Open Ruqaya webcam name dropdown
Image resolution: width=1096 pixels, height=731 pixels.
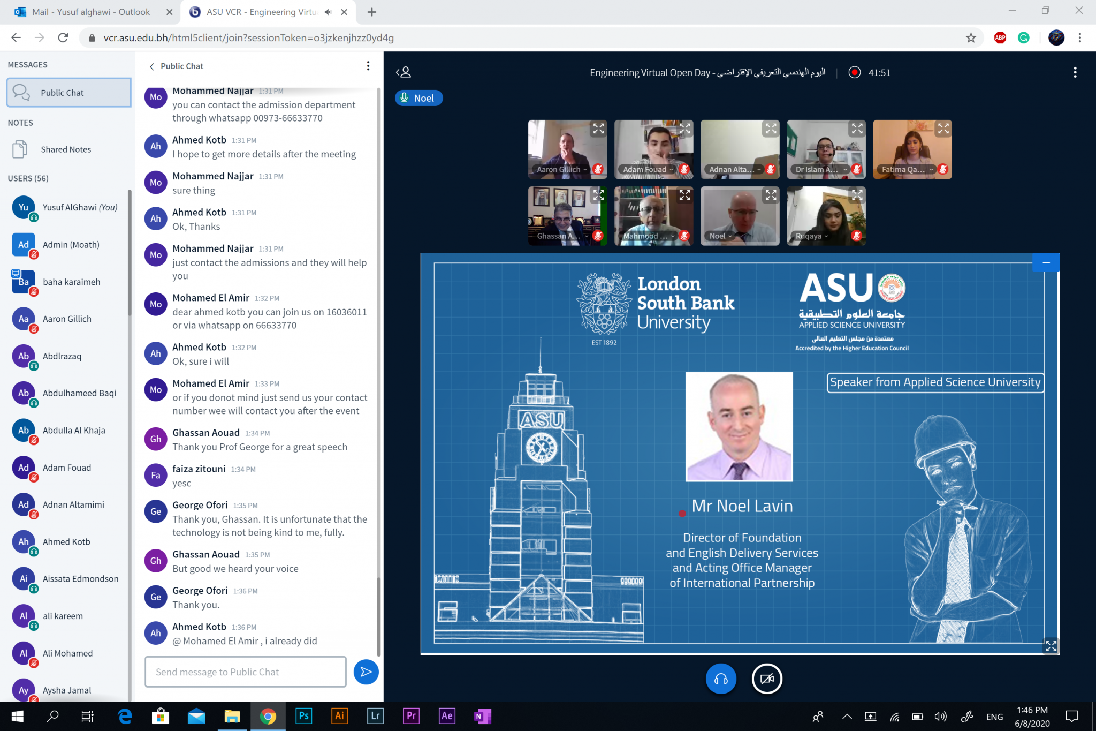tap(811, 236)
